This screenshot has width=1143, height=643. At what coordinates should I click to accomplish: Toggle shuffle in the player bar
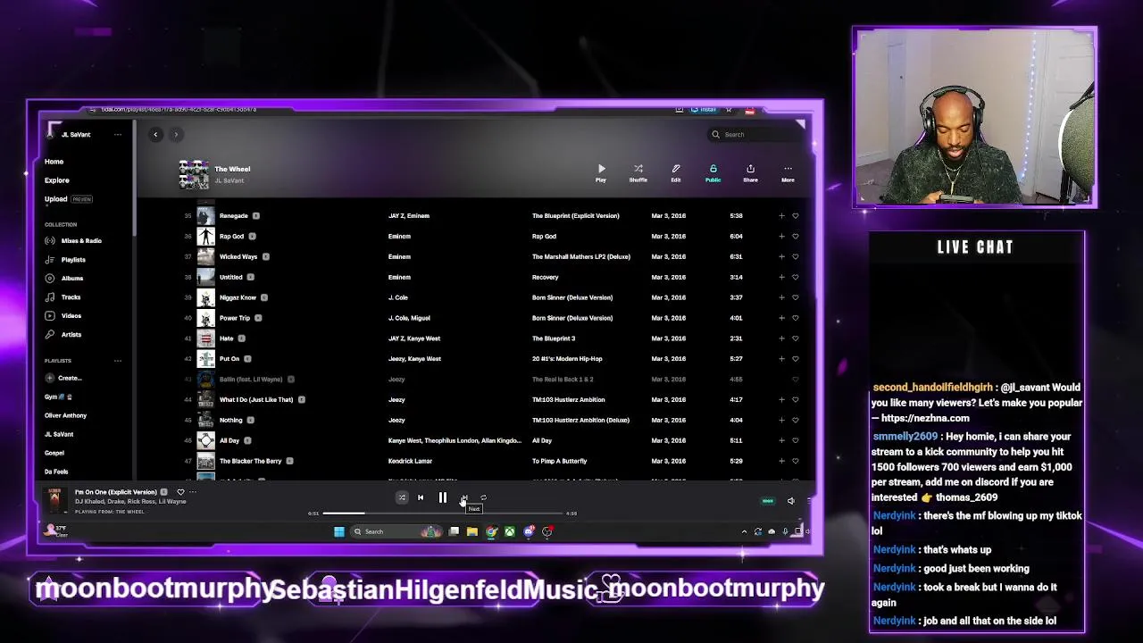[402, 498]
